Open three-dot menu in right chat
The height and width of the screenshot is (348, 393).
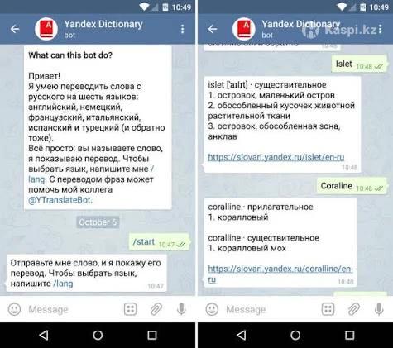(x=381, y=29)
